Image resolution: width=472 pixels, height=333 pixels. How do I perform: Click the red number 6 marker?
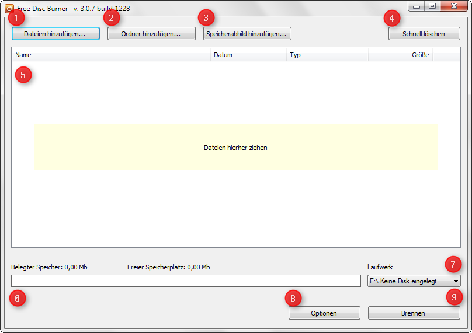pyautogui.click(x=17, y=299)
